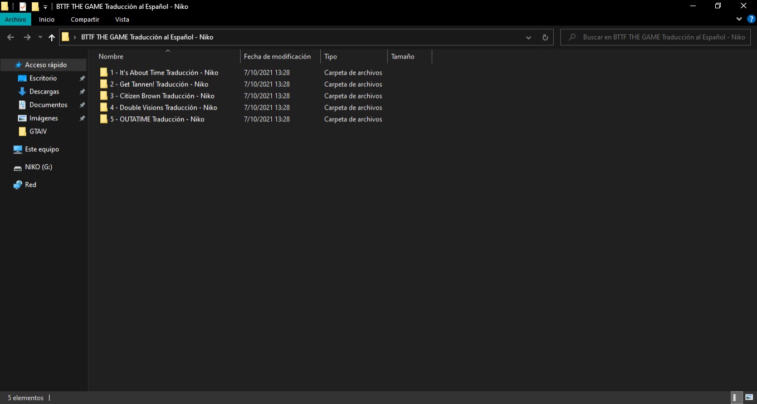The width and height of the screenshot is (757, 404).
Task: Click the folder icon in the address bar
Action: pos(66,37)
